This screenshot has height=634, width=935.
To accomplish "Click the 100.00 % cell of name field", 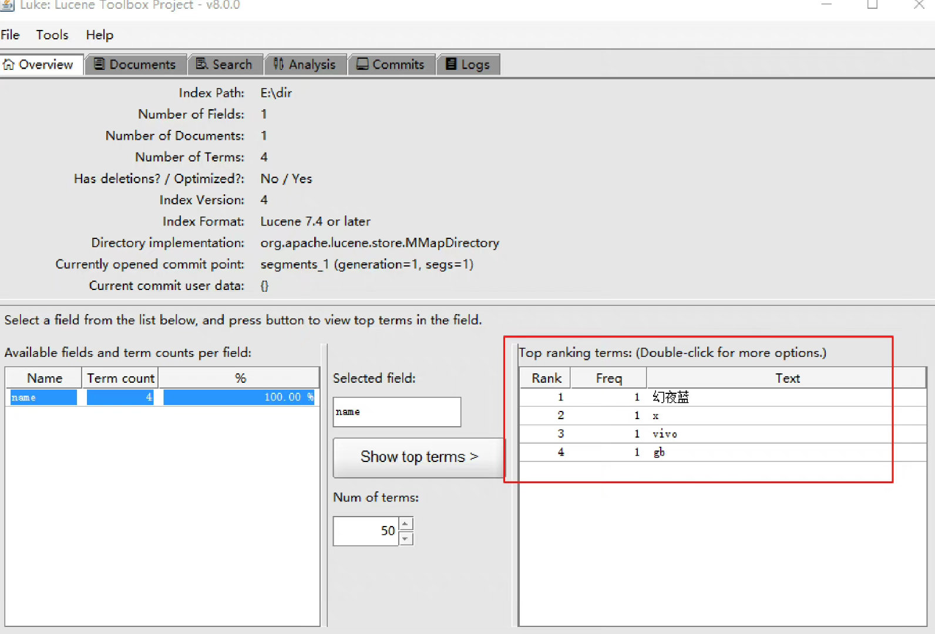I will 239,397.
